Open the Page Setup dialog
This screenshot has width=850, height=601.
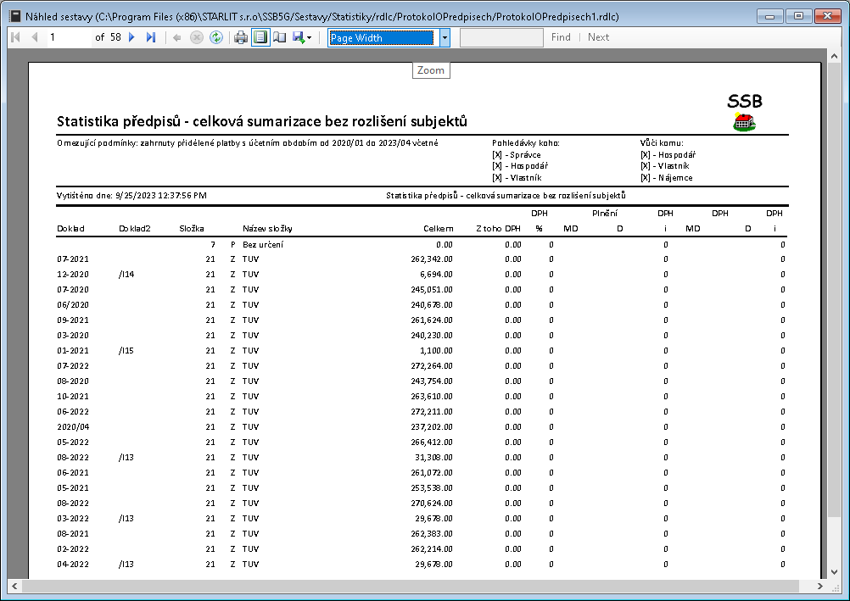[280, 37]
